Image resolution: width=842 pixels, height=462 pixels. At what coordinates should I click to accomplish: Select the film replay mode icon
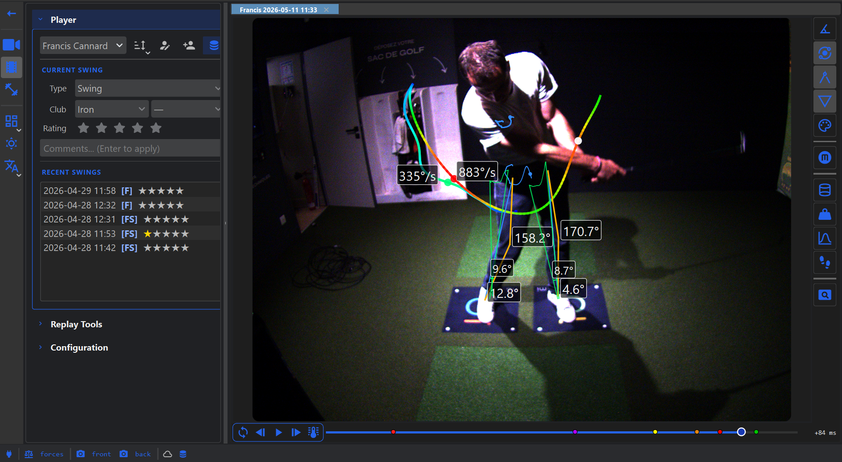coord(11,67)
